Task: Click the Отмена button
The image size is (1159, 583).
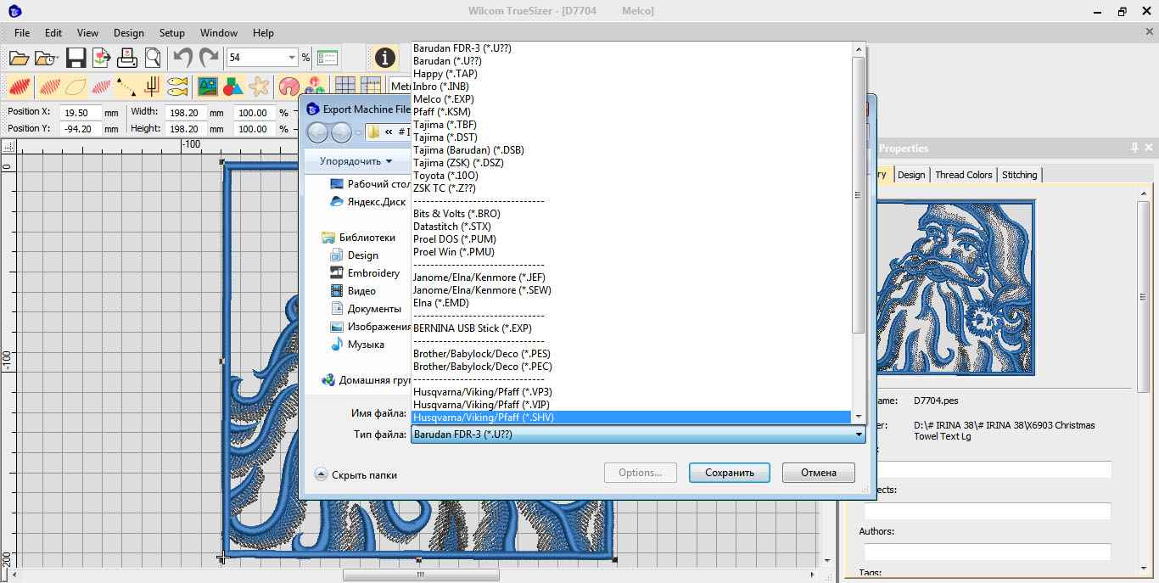Action: click(818, 473)
